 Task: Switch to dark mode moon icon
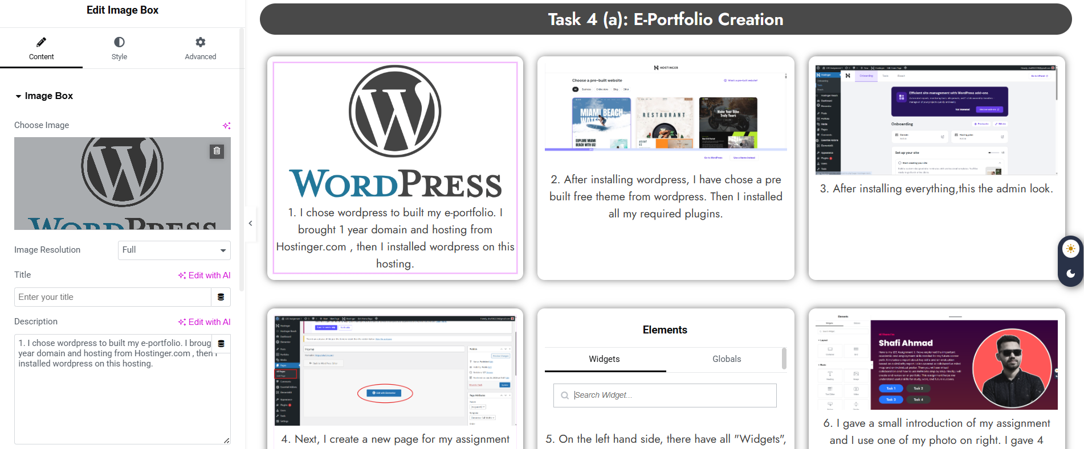click(x=1071, y=274)
